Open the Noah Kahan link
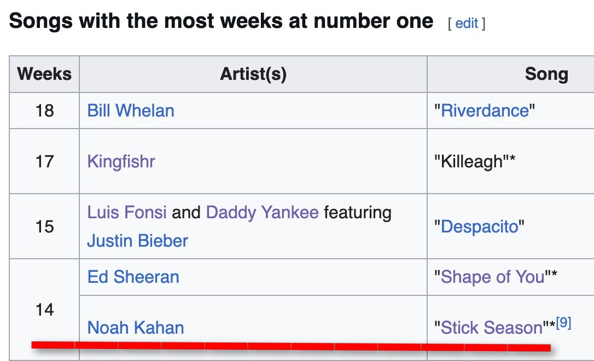The width and height of the screenshot is (594, 361). click(x=136, y=328)
